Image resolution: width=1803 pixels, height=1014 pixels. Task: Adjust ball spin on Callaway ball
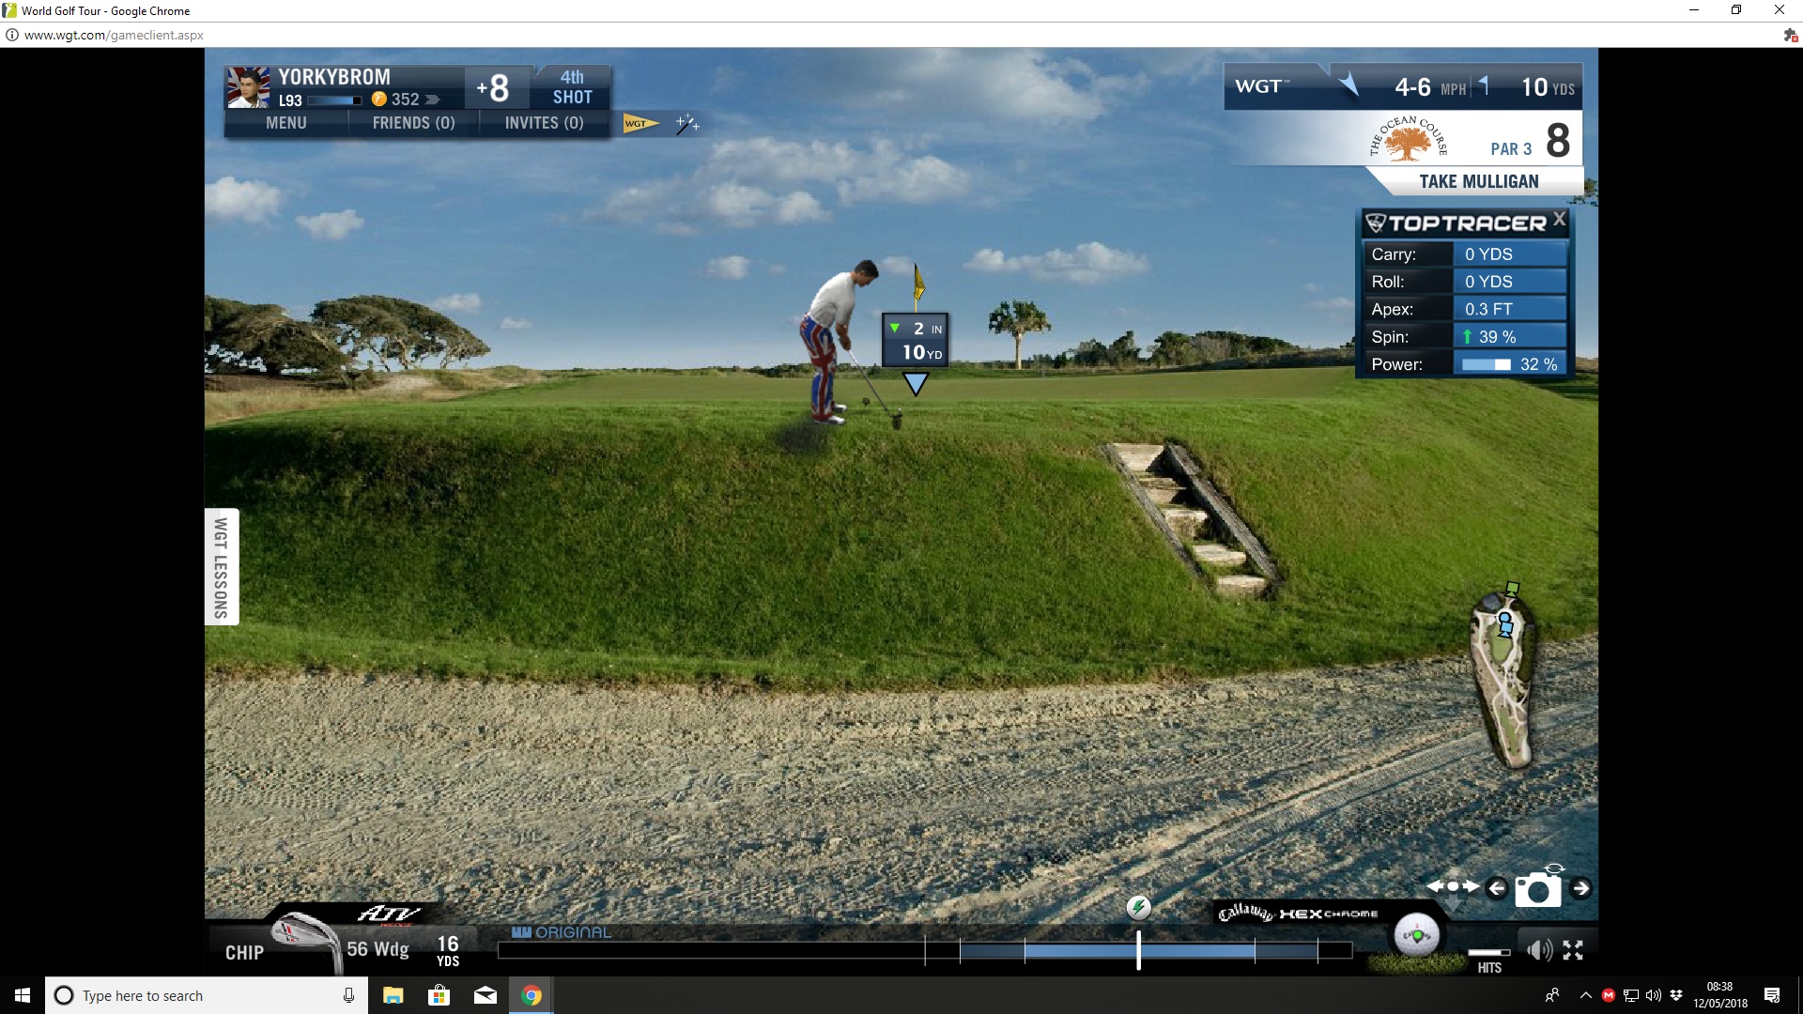tap(1416, 936)
